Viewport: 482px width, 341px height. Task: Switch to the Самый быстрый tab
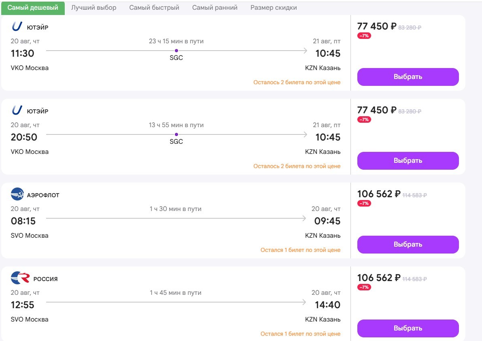coord(154,8)
